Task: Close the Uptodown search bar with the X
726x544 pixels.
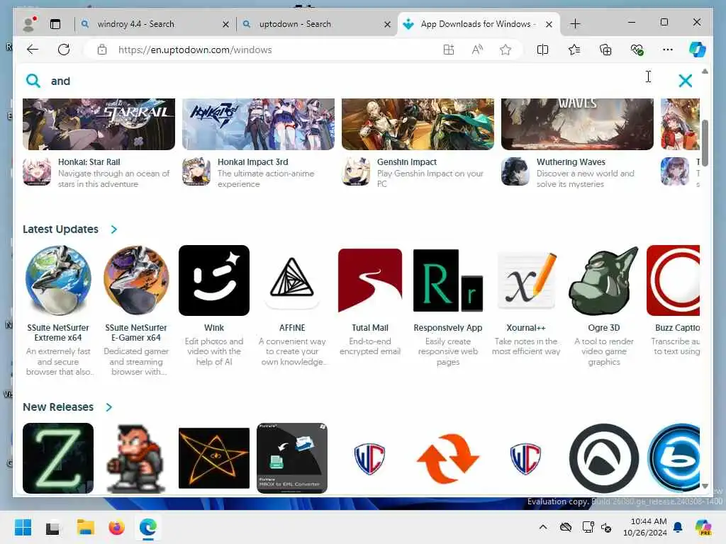Action: [685, 81]
